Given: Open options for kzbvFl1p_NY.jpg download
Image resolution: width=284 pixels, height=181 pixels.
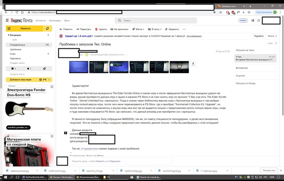Looking at the screenshot, I should (113, 171).
